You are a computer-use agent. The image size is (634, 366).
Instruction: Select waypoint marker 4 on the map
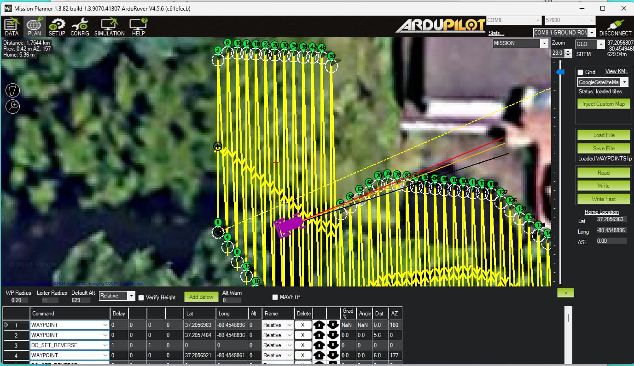227,237
